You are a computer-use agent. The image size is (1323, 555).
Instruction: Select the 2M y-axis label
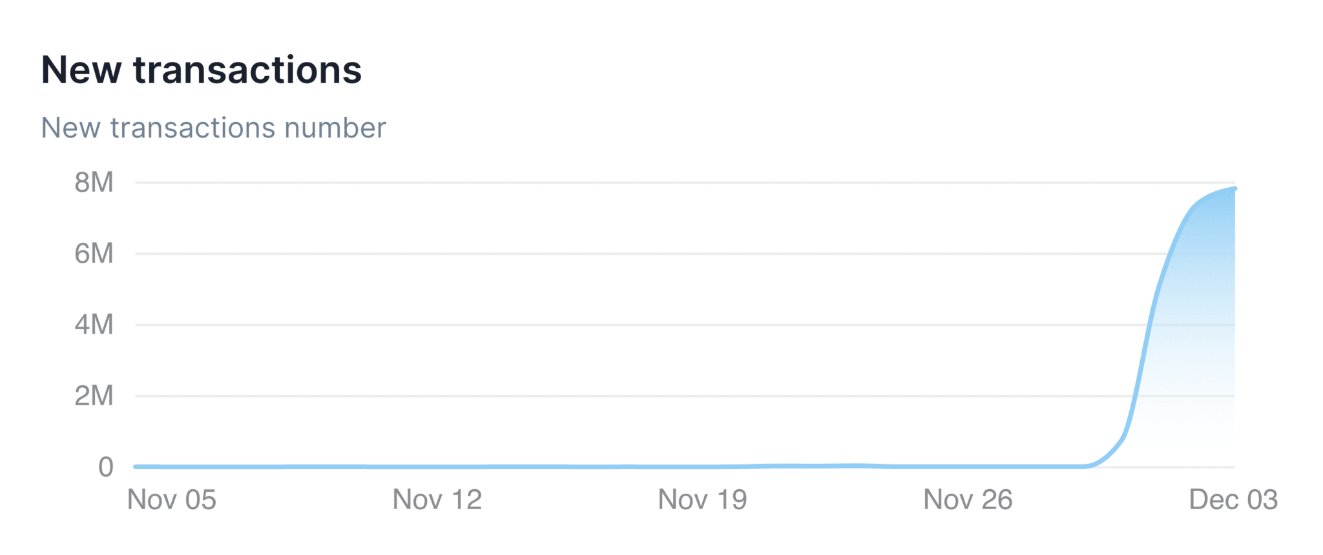[94, 396]
